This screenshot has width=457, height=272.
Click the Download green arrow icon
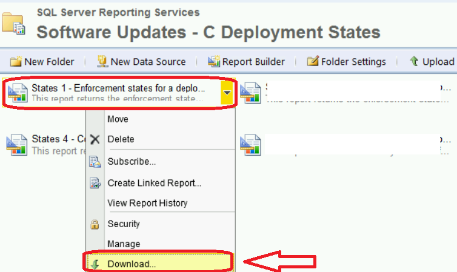click(x=95, y=264)
